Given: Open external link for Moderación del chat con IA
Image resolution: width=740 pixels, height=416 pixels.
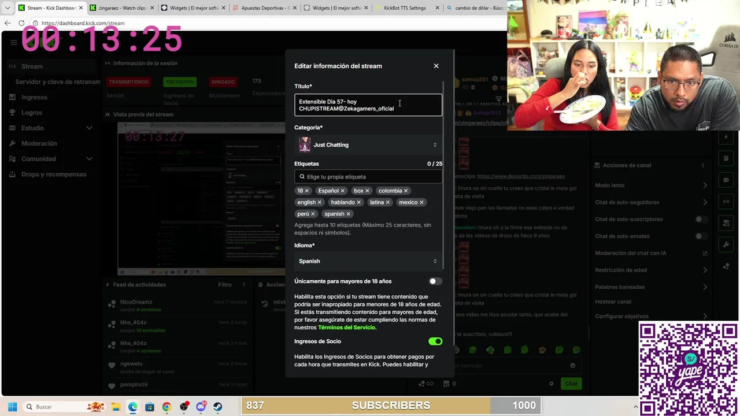Looking at the screenshot, I should (705, 253).
